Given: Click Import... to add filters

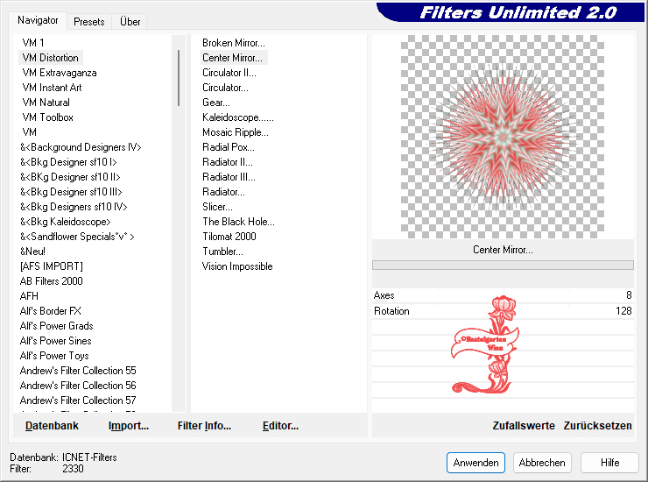Looking at the screenshot, I should (129, 426).
